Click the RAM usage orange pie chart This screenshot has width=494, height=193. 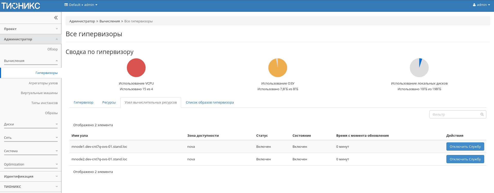click(x=278, y=68)
